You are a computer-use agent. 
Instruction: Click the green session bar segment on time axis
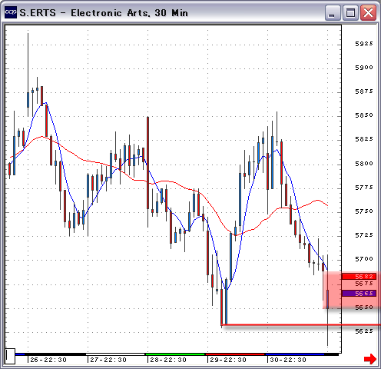click(175, 354)
